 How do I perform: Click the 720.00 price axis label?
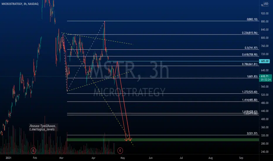(x=265, y=54)
